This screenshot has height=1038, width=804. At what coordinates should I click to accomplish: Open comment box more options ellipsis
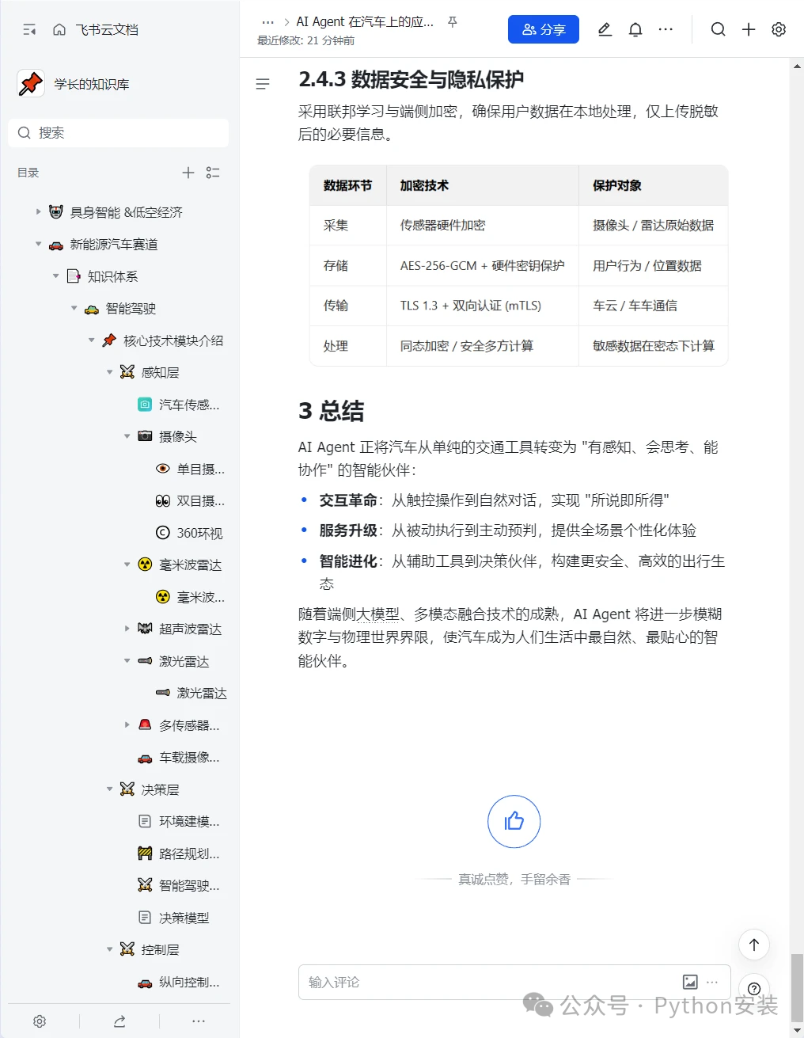(x=712, y=982)
